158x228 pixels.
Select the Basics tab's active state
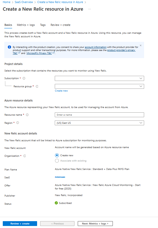pyautogui.click(x=8, y=25)
